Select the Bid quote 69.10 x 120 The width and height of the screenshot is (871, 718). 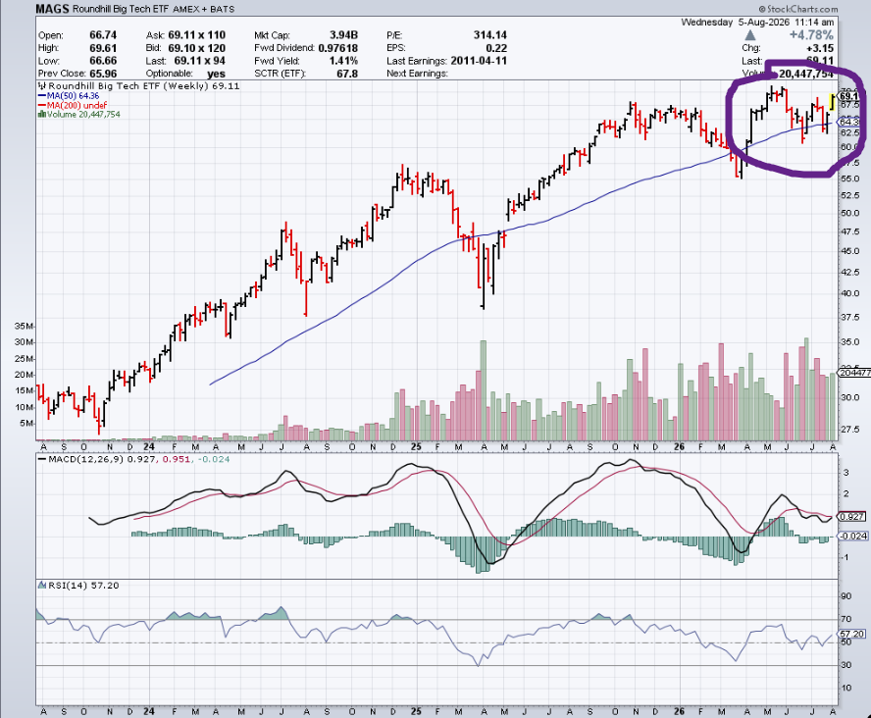point(196,48)
